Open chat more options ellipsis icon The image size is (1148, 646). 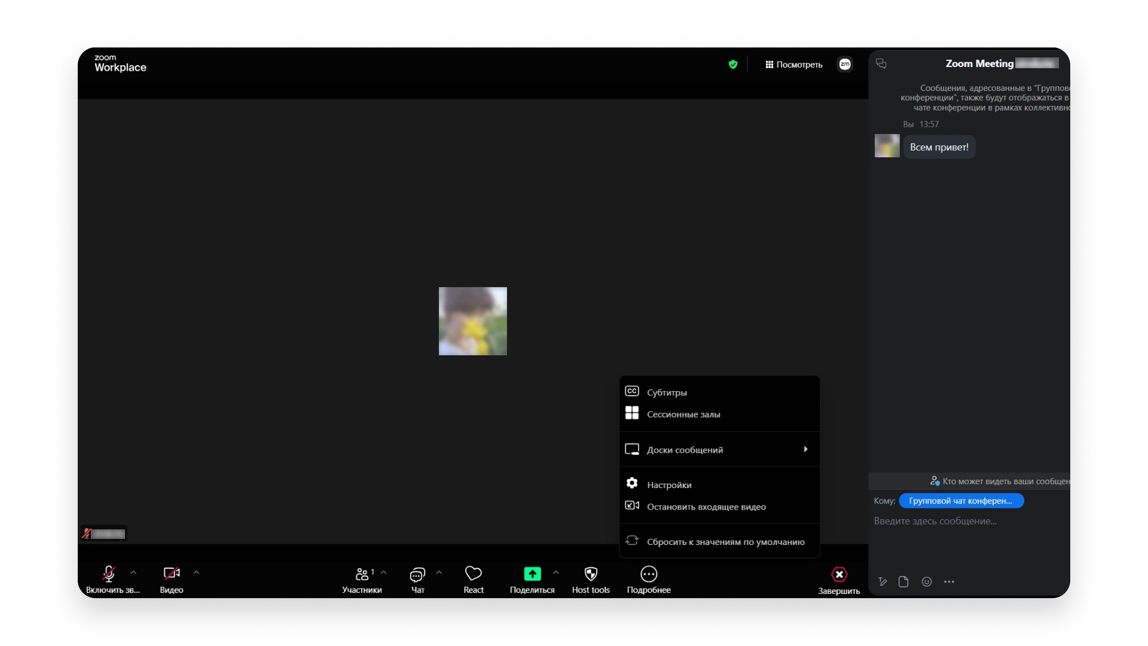pos(949,581)
